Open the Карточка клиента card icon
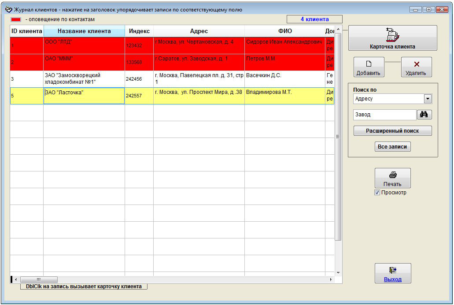The width and height of the screenshot is (454, 305). click(x=392, y=34)
